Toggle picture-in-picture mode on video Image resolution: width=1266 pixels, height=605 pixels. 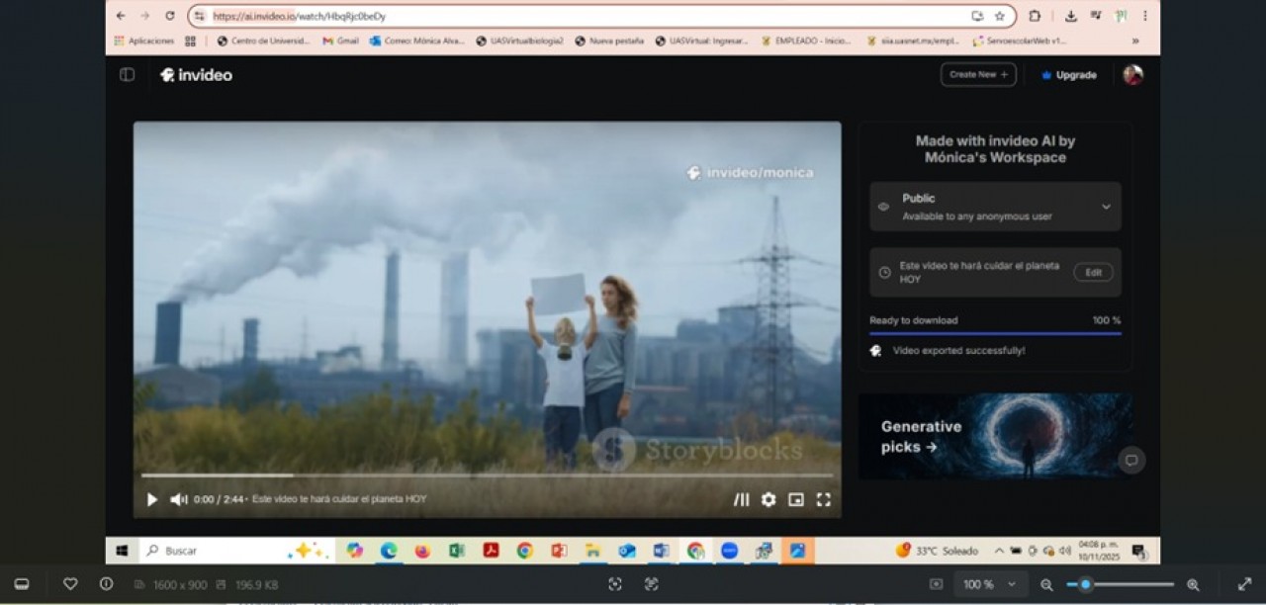pyautogui.click(x=796, y=500)
